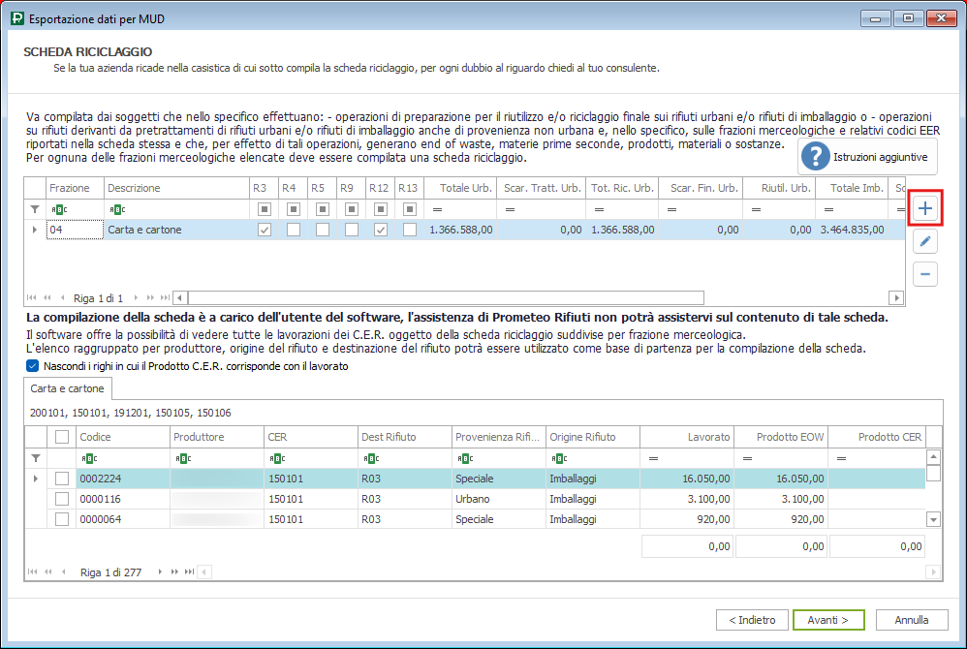
Task: Expand row 04 Carta e cartone indicator
Action: coord(35,230)
